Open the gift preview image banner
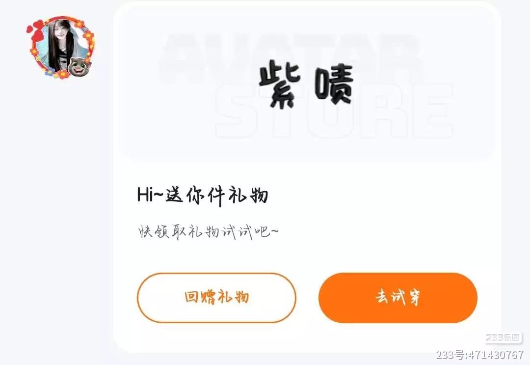 pyautogui.click(x=306, y=84)
